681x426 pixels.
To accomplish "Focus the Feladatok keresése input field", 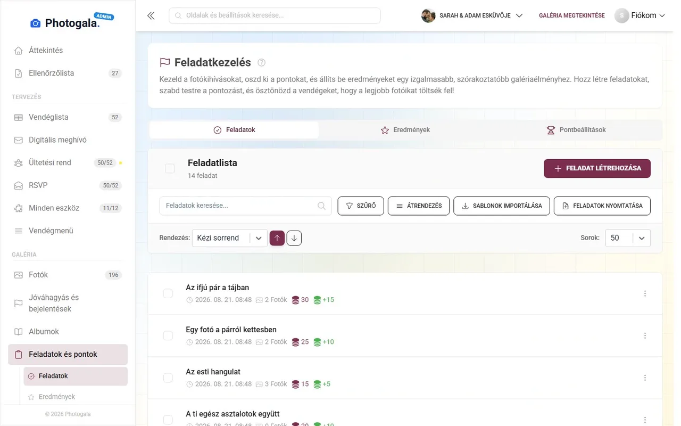I will pyautogui.click(x=245, y=206).
